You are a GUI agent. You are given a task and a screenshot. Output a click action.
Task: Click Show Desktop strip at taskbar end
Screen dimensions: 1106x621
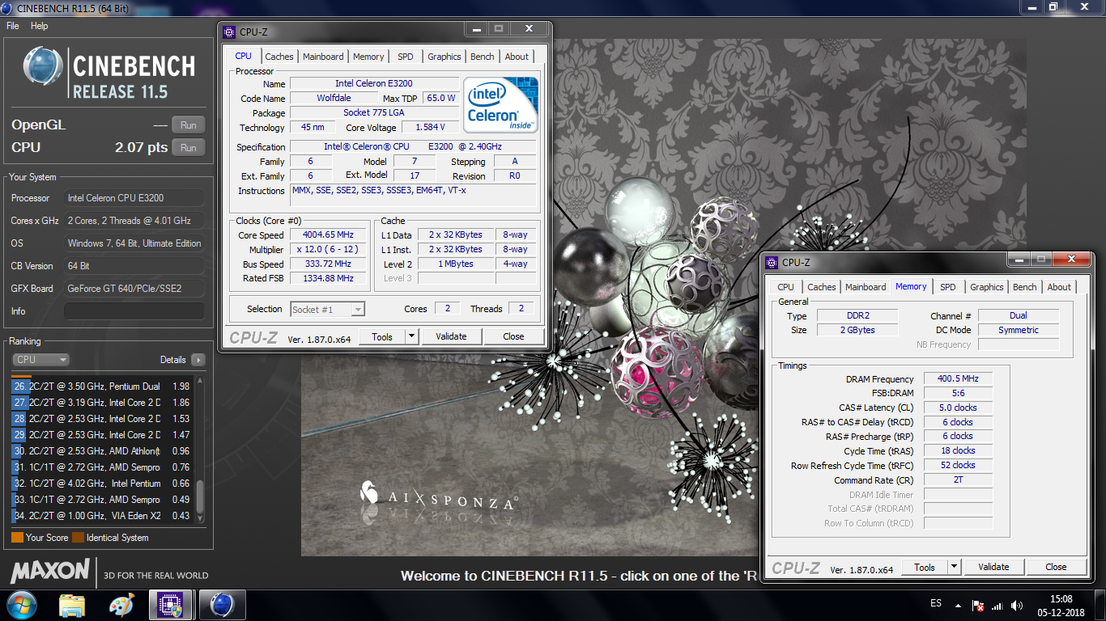[1100, 605]
